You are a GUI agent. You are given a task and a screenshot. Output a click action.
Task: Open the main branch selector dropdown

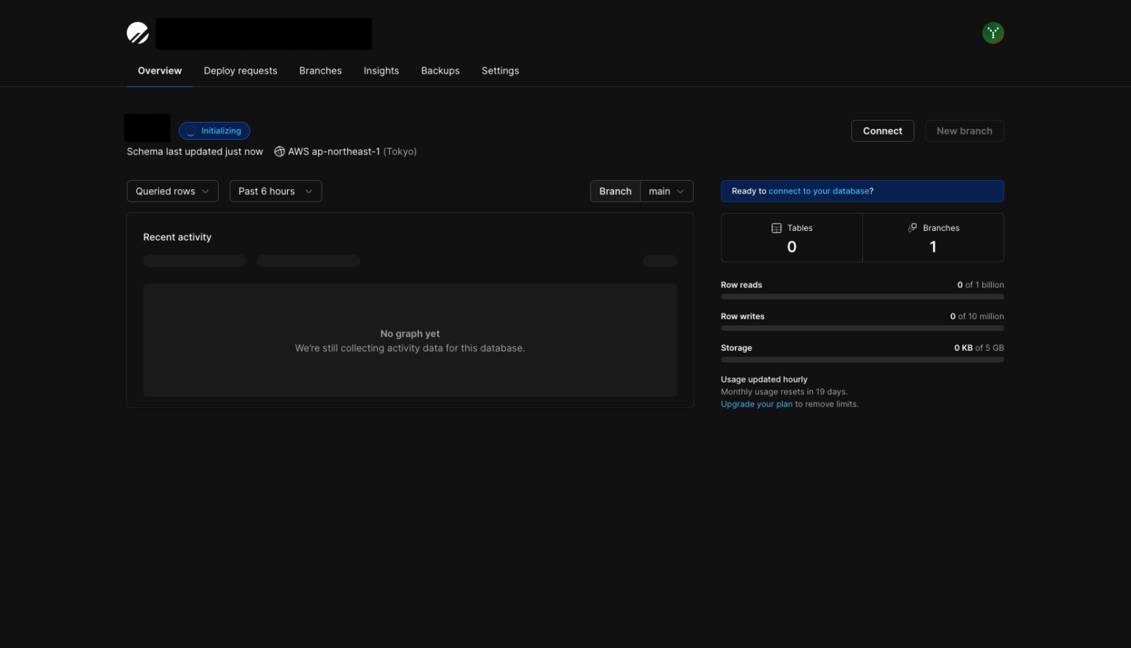point(666,191)
